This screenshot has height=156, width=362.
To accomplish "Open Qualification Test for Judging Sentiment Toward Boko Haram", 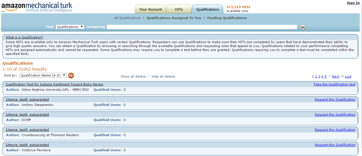I will pyautogui.click(x=54, y=84).
